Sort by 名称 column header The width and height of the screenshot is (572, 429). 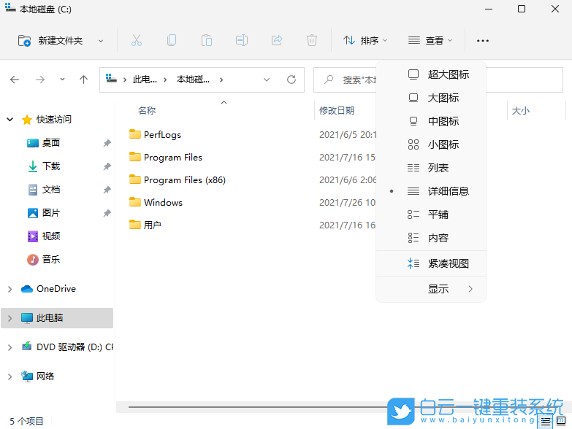(x=147, y=110)
